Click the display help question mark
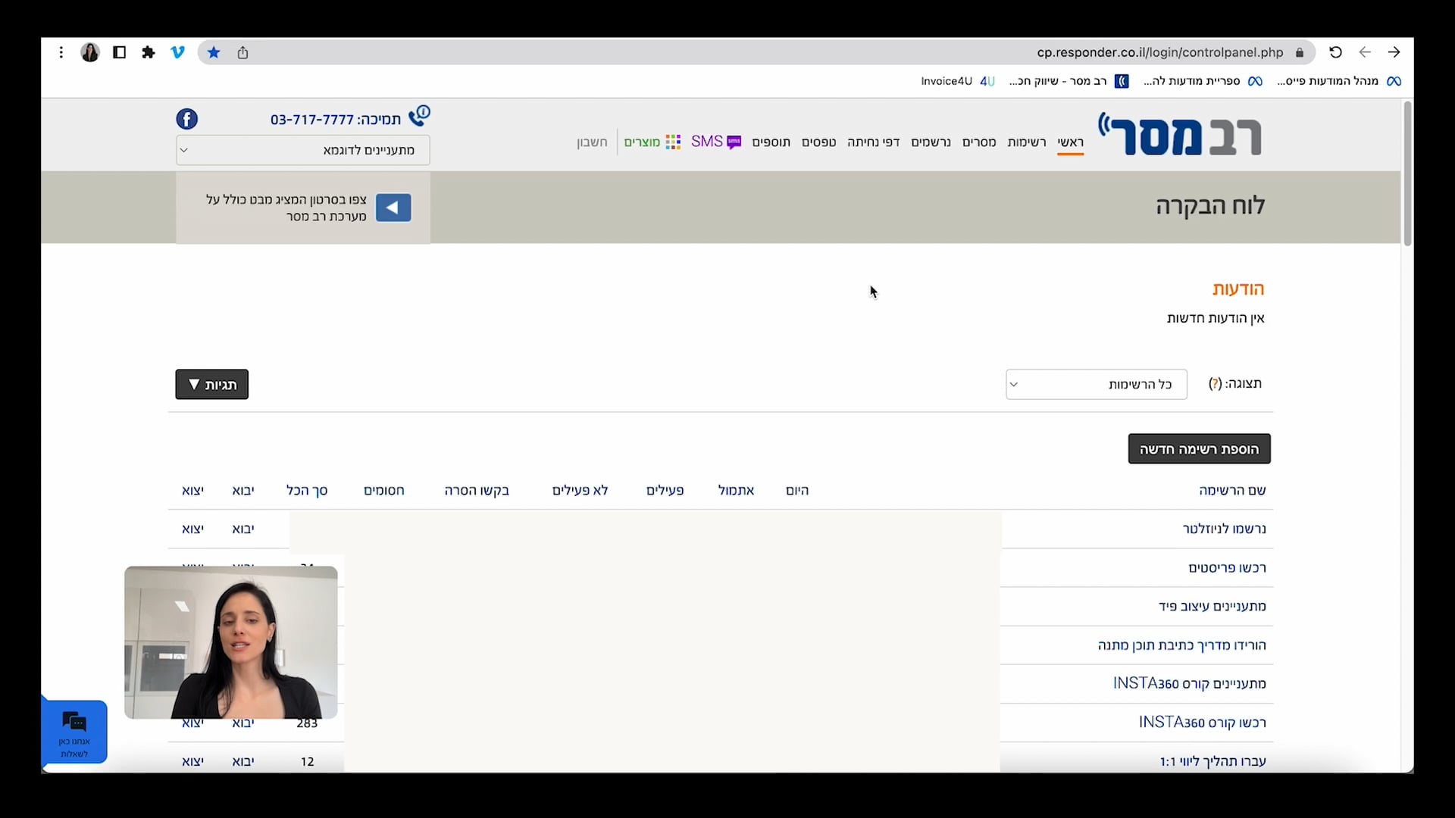The image size is (1455, 818). (x=1215, y=384)
